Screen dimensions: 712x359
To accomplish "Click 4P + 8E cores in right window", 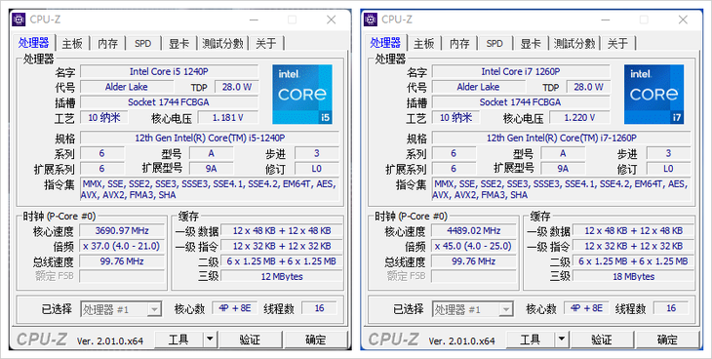I will (x=587, y=308).
